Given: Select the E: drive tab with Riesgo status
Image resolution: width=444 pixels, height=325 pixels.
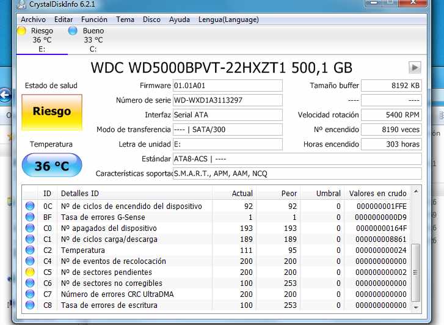Looking at the screenshot, I should [x=42, y=40].
